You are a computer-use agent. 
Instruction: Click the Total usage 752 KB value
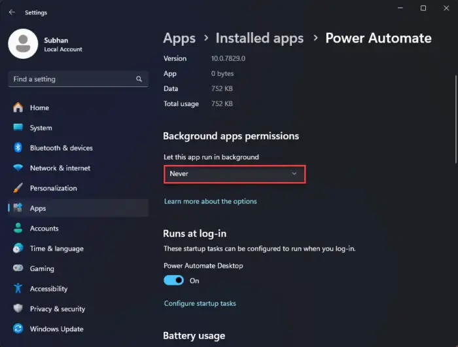(x=222, y=103)
